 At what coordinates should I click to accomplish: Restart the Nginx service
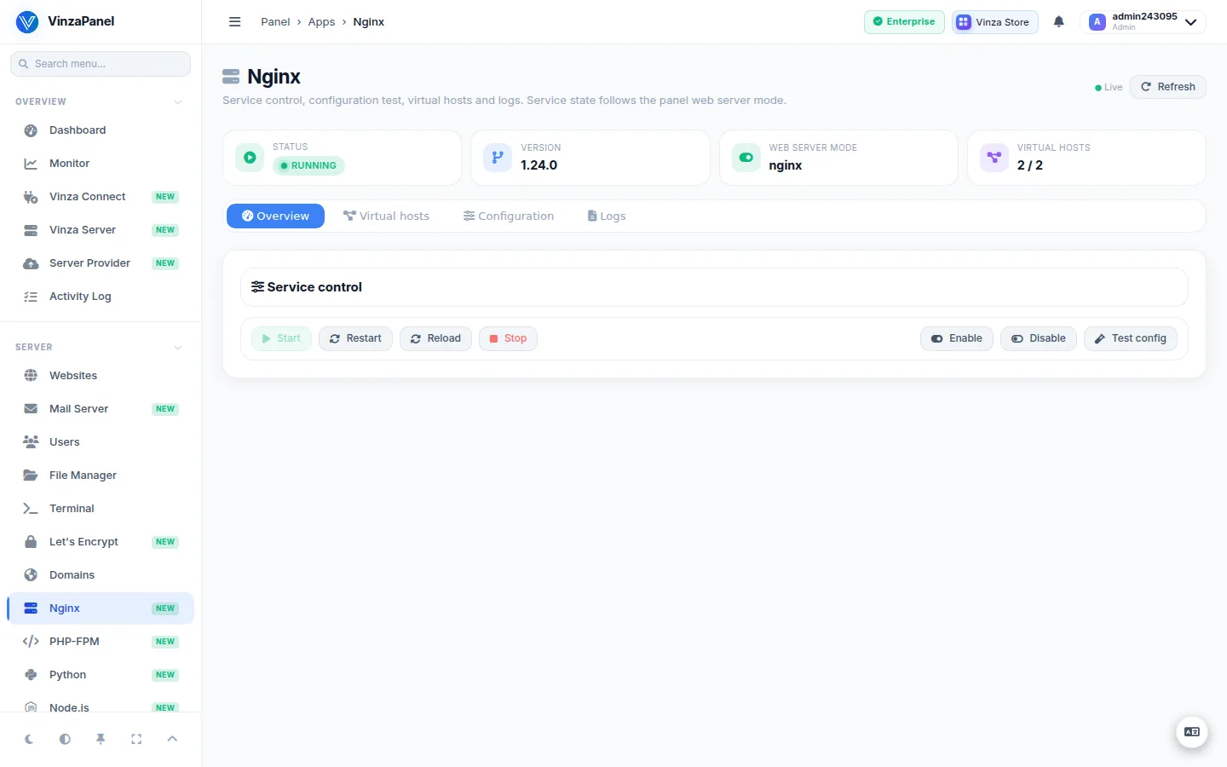355,338
